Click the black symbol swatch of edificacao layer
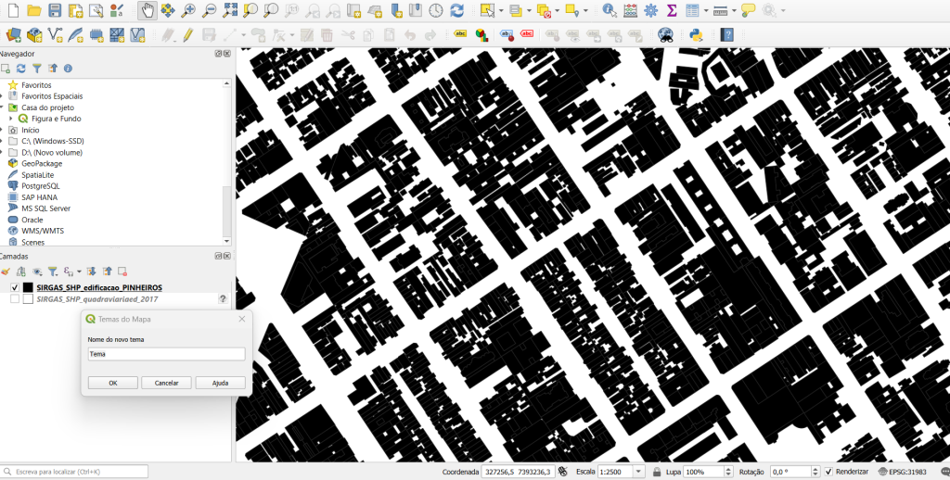 click(x=28, y=287)
